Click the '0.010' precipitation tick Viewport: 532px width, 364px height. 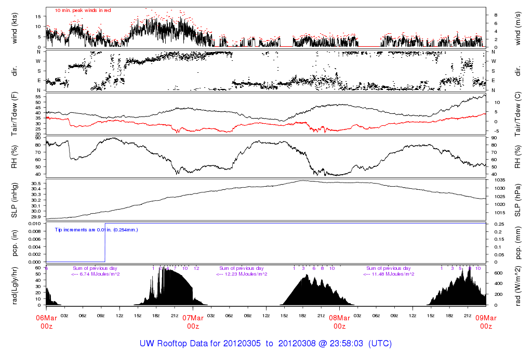pos(35,224)
